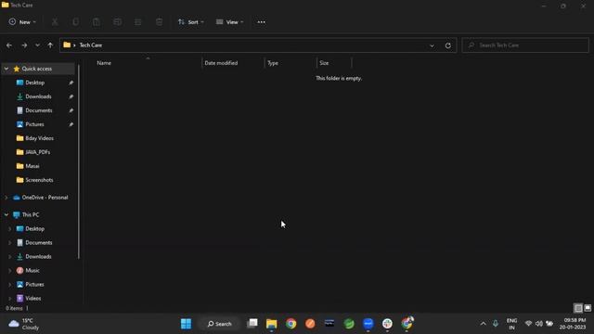This screenshot has height=334, width=594.
Task: Show hidden system tray icons
Action: [x=483, y=324]
